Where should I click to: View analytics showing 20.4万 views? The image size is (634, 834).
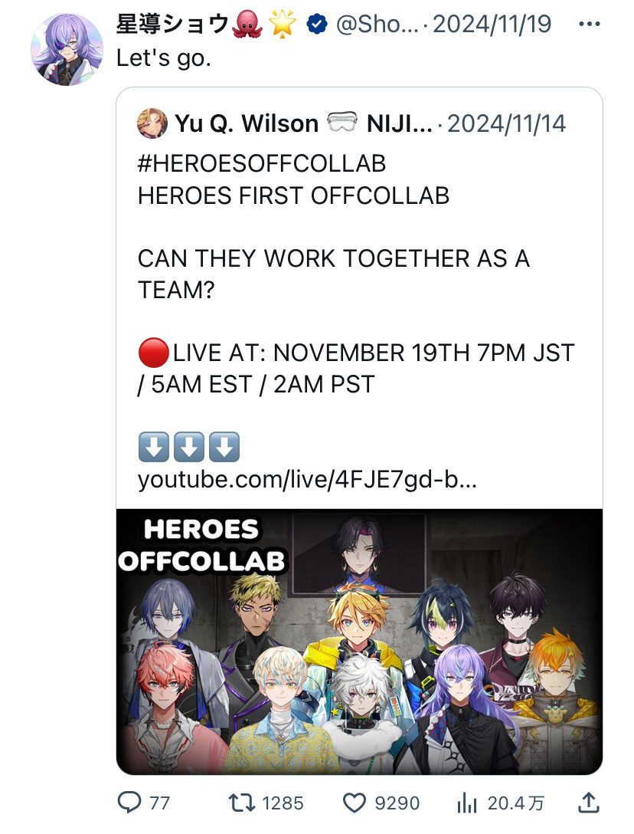(467, 803)
